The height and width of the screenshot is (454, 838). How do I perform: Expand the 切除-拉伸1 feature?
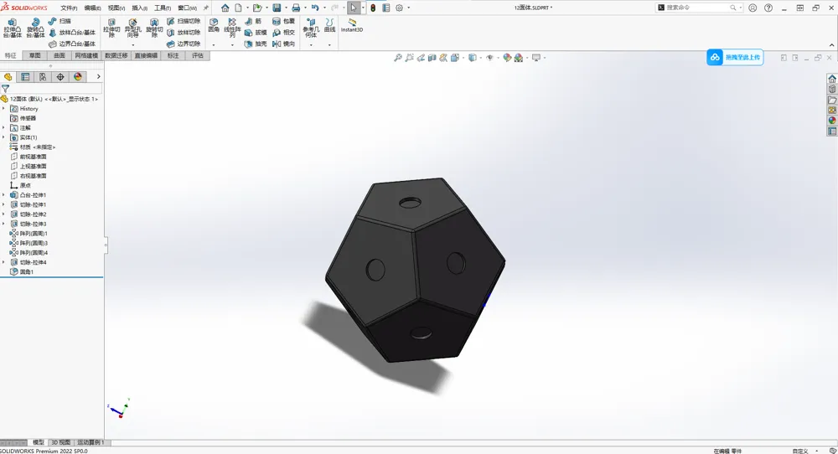click(x=3, y=204)
